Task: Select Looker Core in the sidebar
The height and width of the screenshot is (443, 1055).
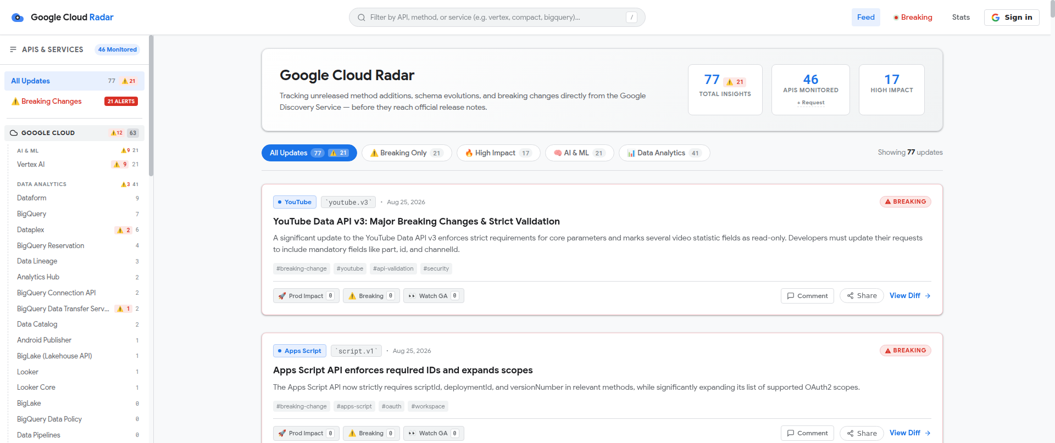Action: point(77,388)
